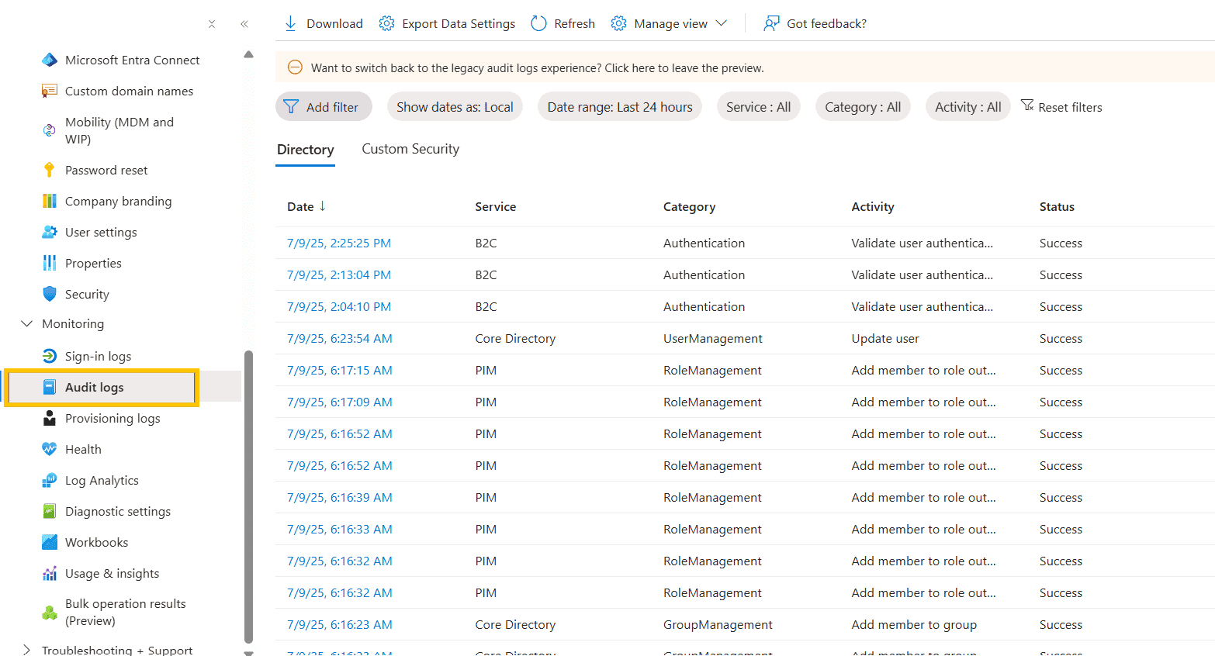Click the Log Analytics icon
The image size is (1215, 656).
point(49,480)
